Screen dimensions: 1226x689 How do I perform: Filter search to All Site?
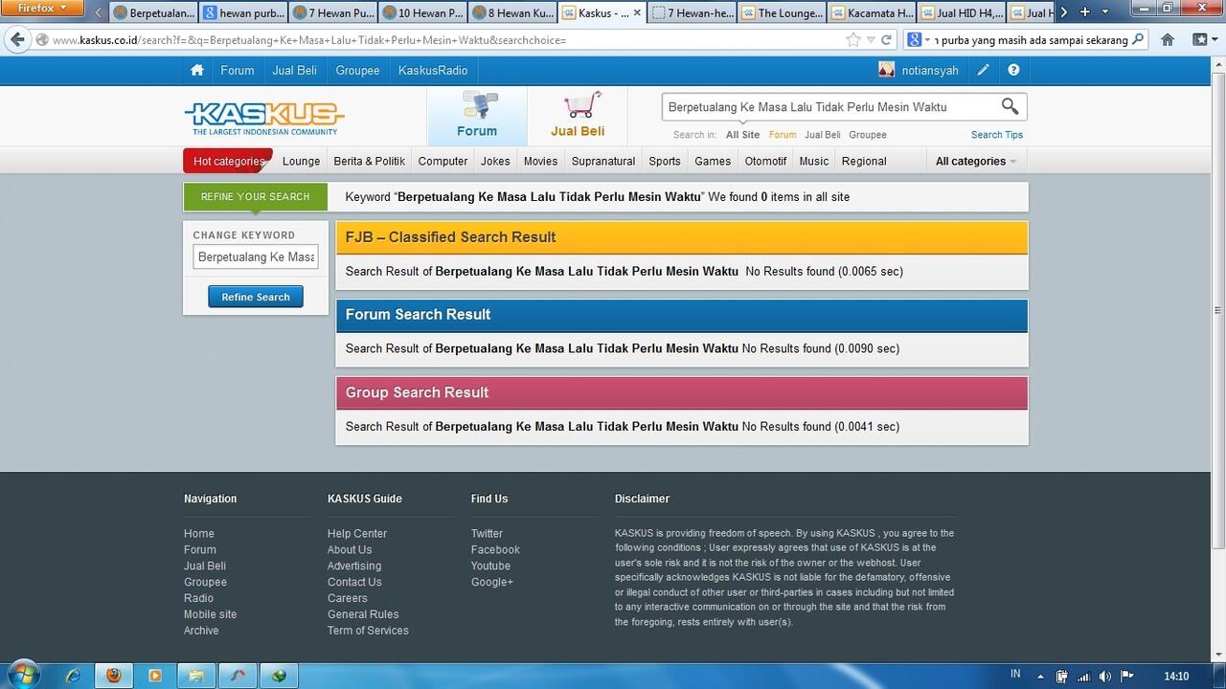pyautogui.click(x=742, y=135)
